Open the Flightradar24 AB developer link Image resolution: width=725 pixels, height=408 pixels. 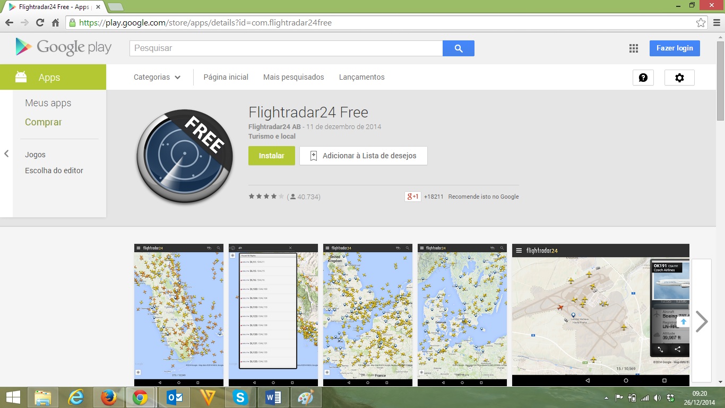(x=274, y=127)
